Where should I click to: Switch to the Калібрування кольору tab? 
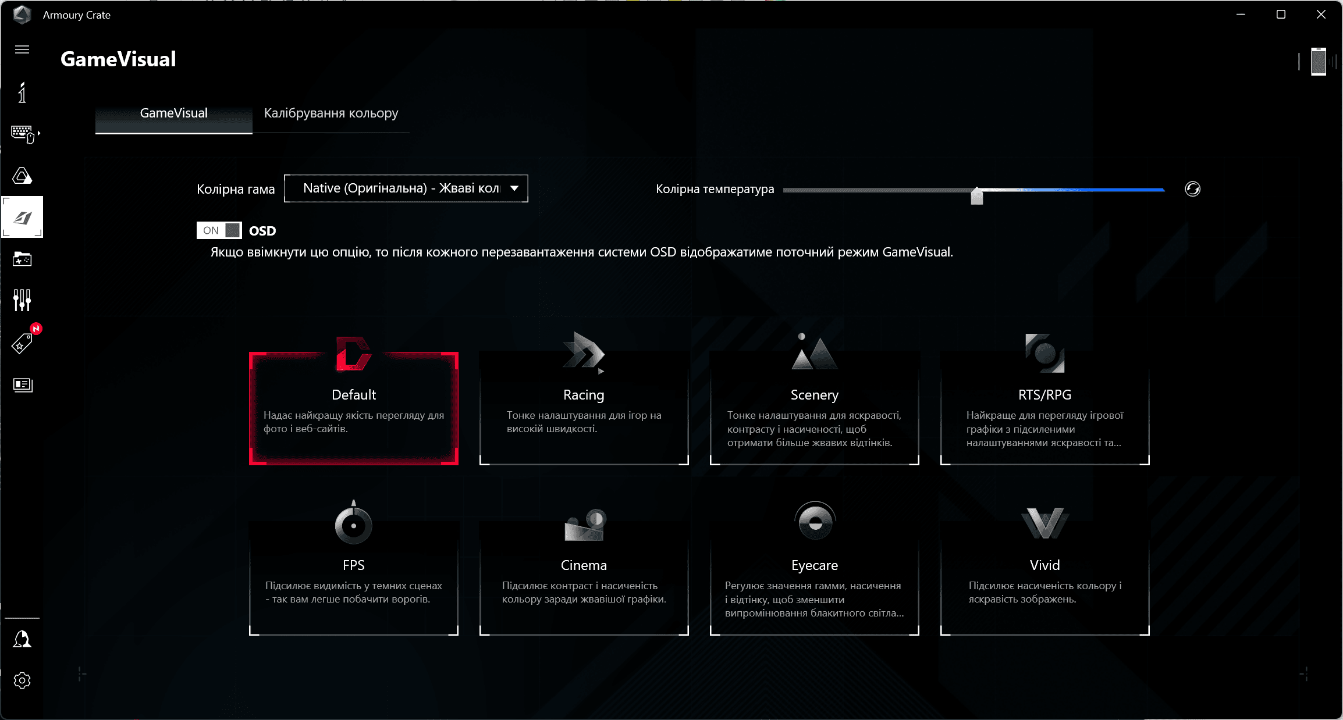pos(331,113)
